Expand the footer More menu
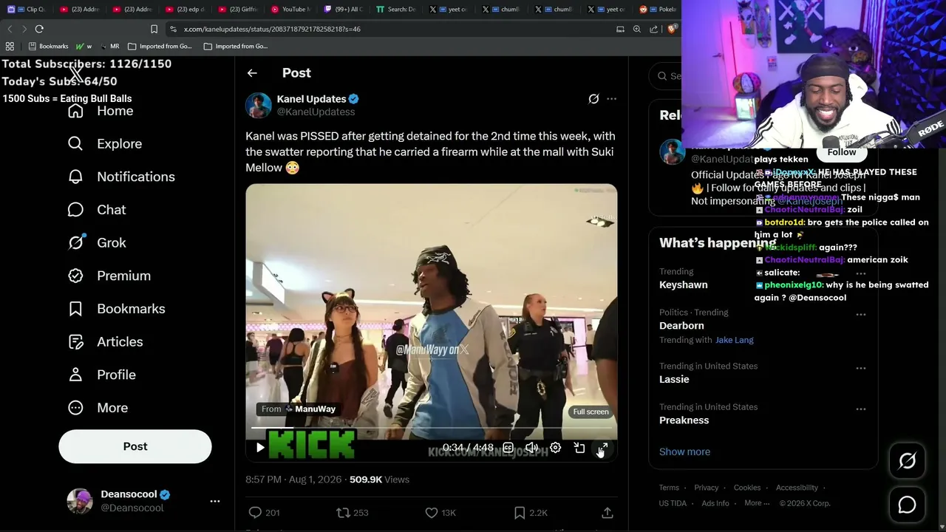Screen dimensions: 946x532 tap(757, 503)
